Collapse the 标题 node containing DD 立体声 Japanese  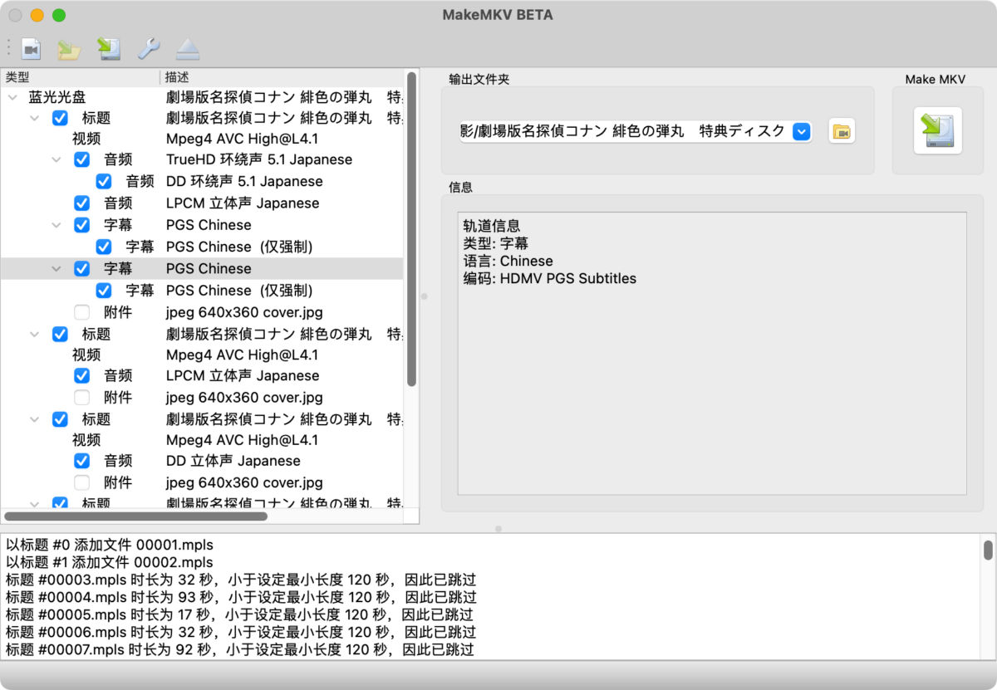(x=35, y=420)
